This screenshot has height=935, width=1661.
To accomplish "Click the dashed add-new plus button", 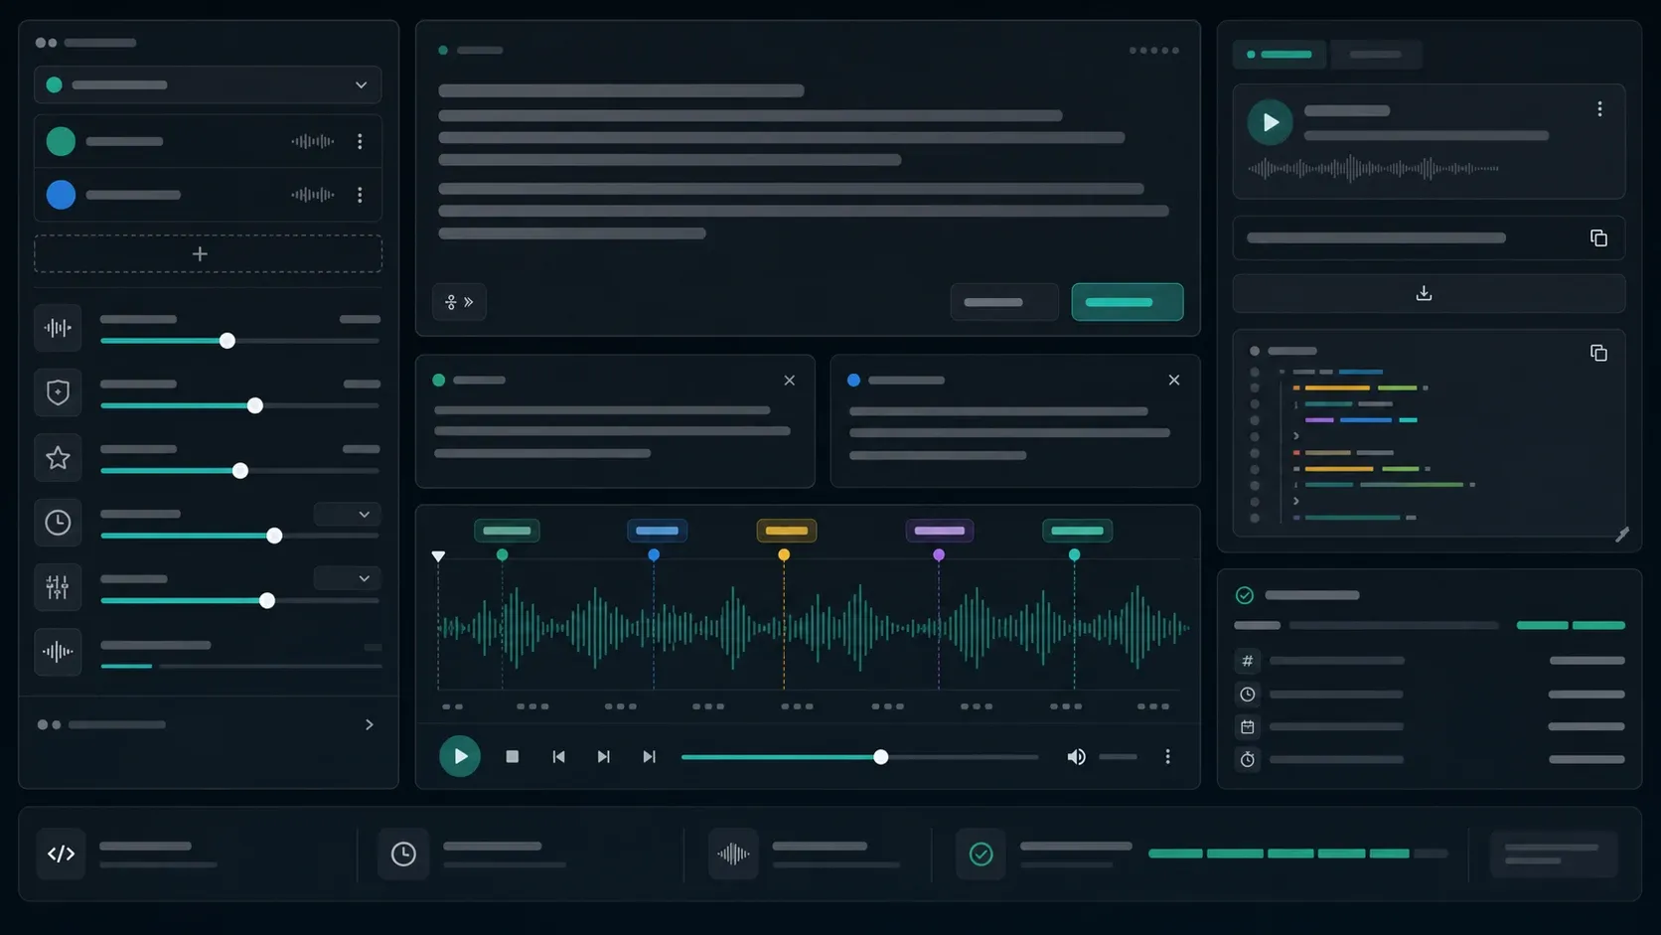I will (208, 254).
